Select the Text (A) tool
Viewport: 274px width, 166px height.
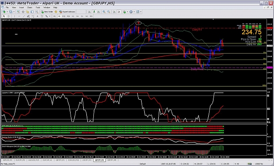(37, 16)
